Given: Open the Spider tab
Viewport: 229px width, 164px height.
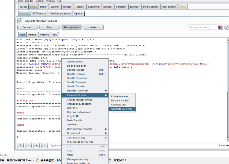Looking at the screenshot, I should click(x=43, y=7).
